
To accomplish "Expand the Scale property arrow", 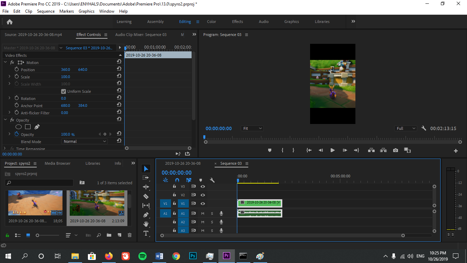I will 10,77.
